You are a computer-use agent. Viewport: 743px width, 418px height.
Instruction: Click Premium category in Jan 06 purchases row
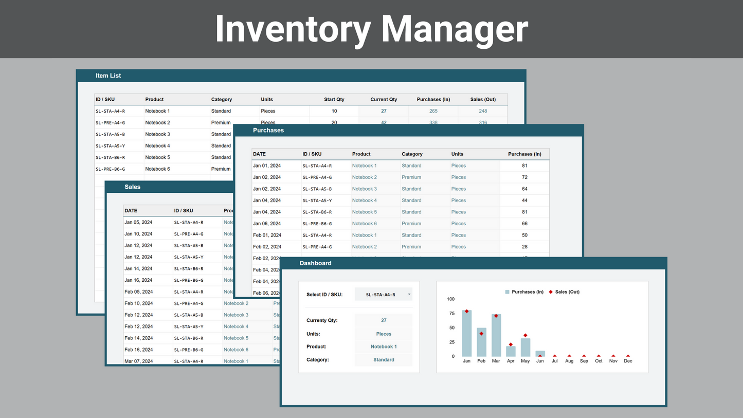tap(411, 224)
